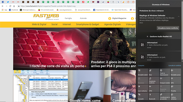Go forward in the browser

coord(6,6)
